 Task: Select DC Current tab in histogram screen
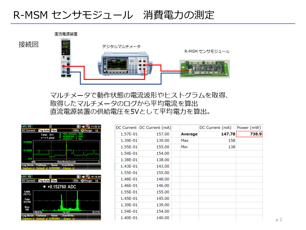pos(28,181)
